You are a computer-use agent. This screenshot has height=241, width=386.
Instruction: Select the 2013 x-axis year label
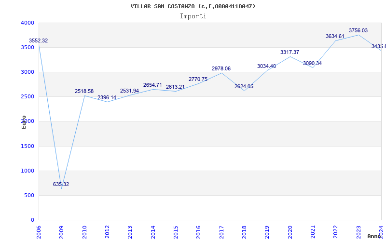(x=130, y=231)
